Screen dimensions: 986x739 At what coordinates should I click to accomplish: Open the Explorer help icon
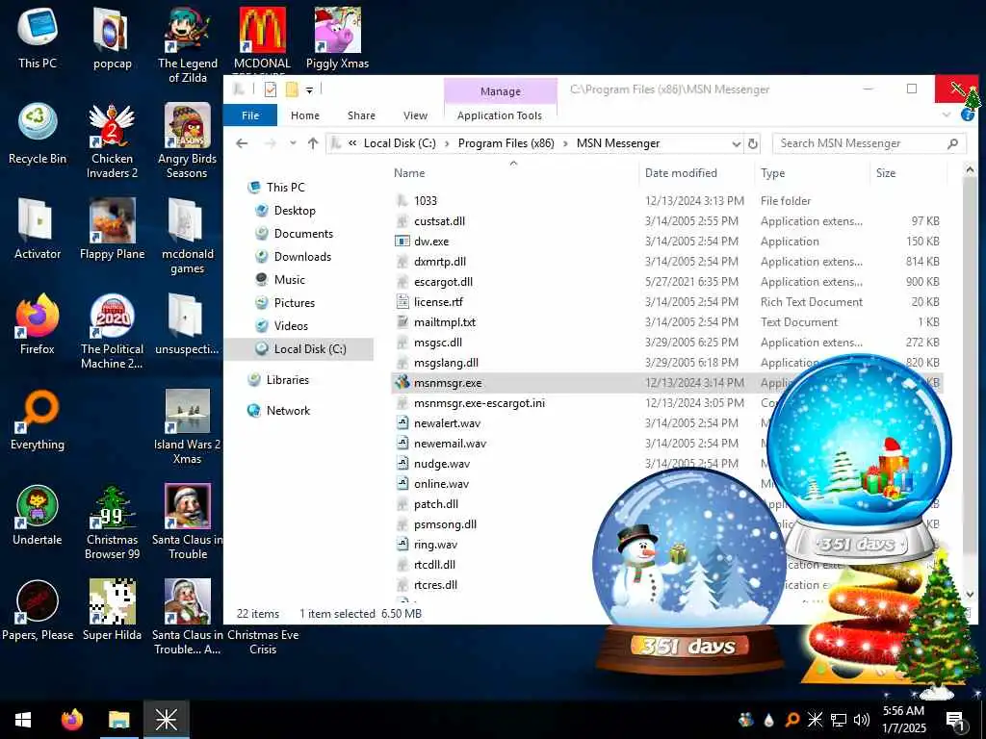click(x=967, y=115)
